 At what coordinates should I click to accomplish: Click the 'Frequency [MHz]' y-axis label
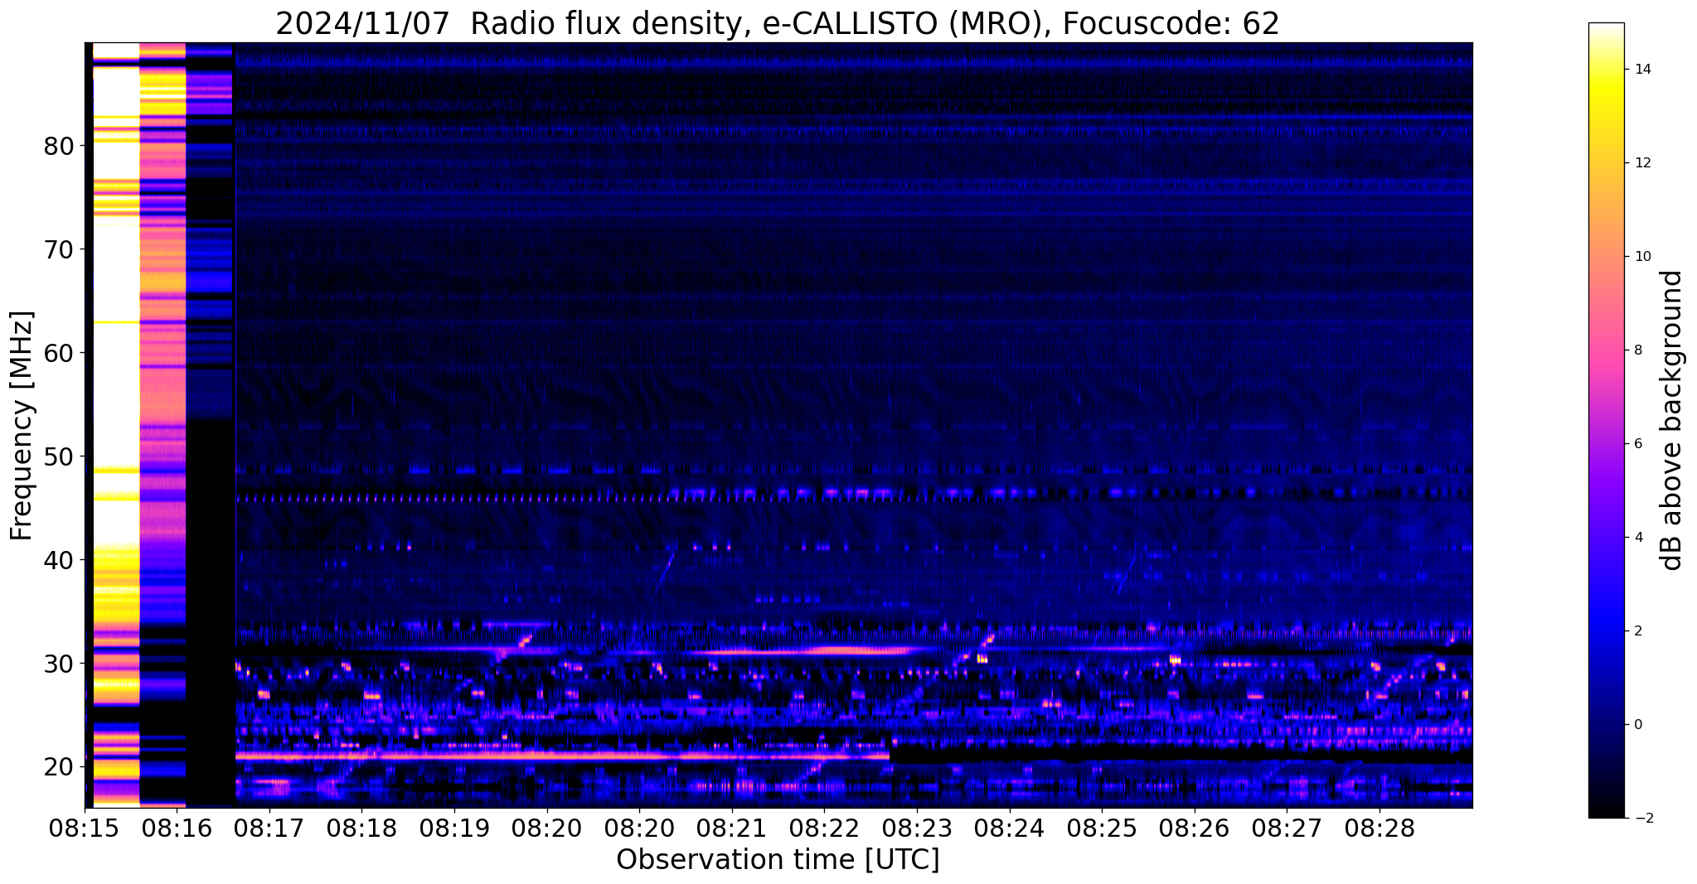click(x=22, y=426)
